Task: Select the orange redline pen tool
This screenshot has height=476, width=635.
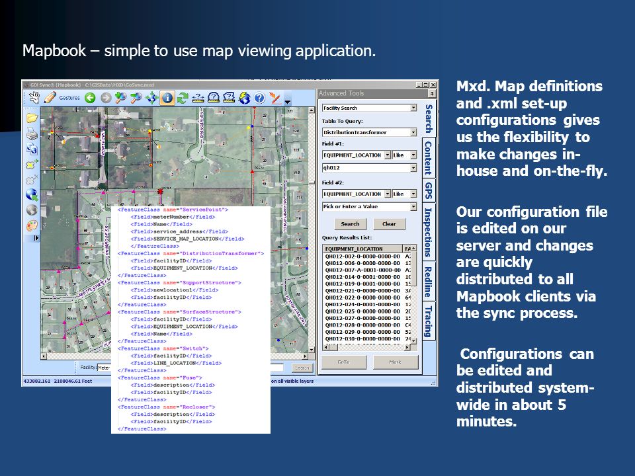Action: click(275, 98)
